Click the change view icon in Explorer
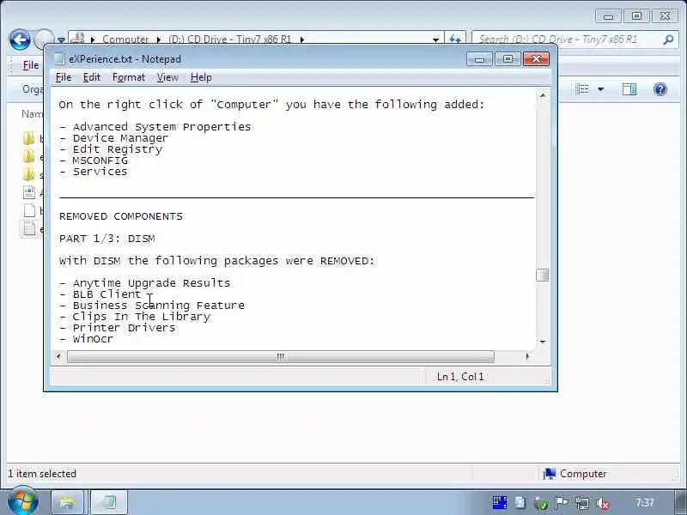The width and height of the screenshot is (687, 515). [582, 89]
